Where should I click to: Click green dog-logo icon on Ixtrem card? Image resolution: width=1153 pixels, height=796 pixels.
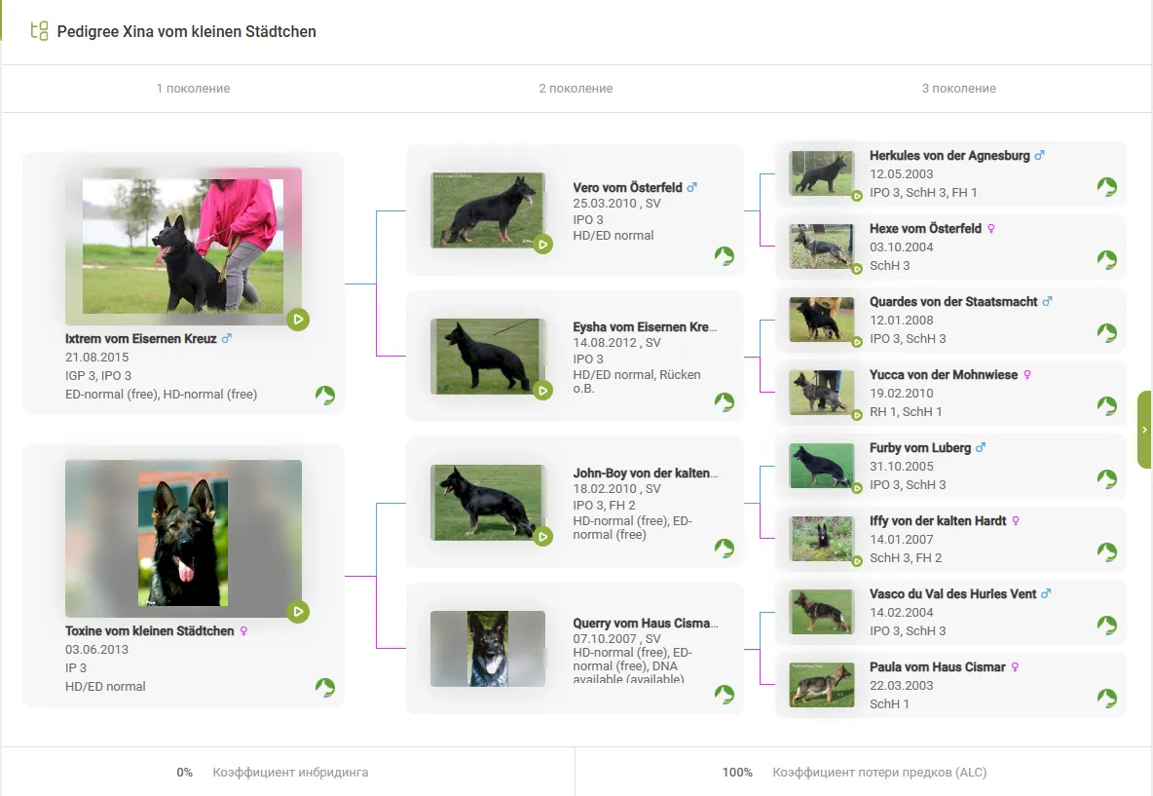(x=324, y=396)
